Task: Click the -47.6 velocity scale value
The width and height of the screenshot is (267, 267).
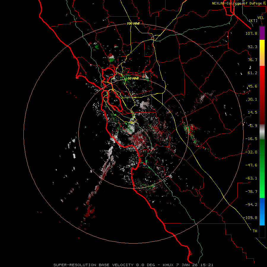Action: pos(251,165)
